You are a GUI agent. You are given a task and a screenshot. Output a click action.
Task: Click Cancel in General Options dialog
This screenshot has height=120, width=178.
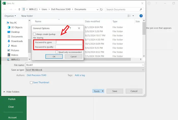[x=73, y=56]
